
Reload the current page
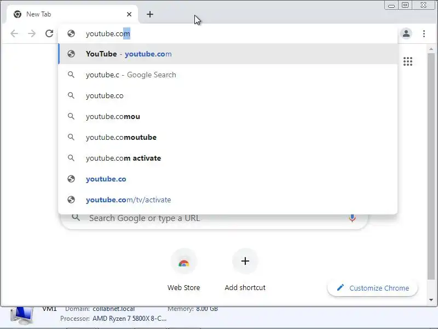[49, 33]
